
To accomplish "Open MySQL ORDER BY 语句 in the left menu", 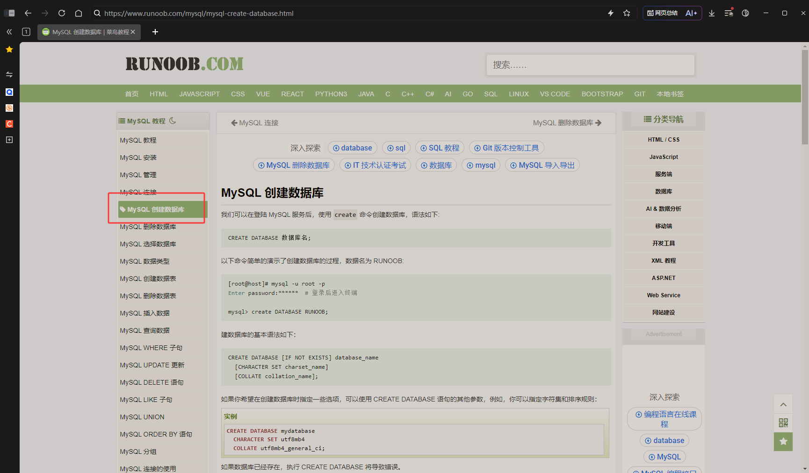I will click(162, 434).
